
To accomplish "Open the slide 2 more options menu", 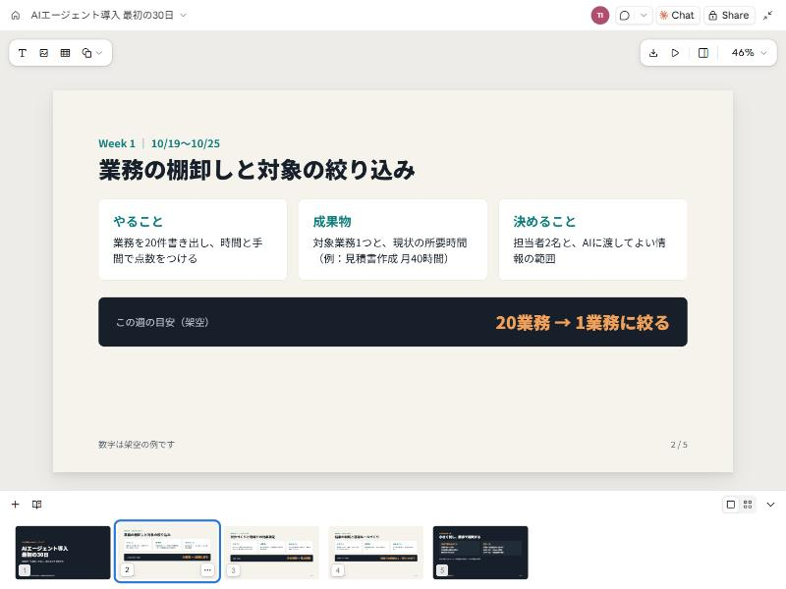I will [207, 570].
